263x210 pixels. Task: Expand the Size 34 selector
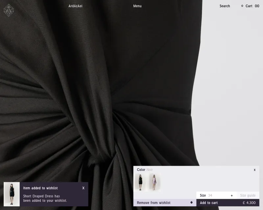click(x=217, y=195)
